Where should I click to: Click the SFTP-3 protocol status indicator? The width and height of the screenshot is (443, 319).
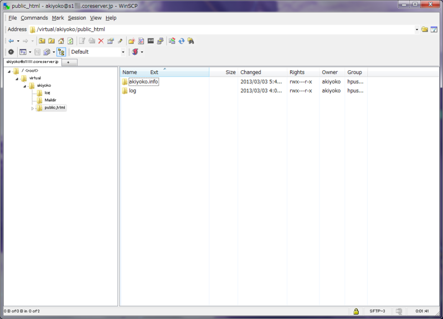pyautogui.click(x=377, y=311)
